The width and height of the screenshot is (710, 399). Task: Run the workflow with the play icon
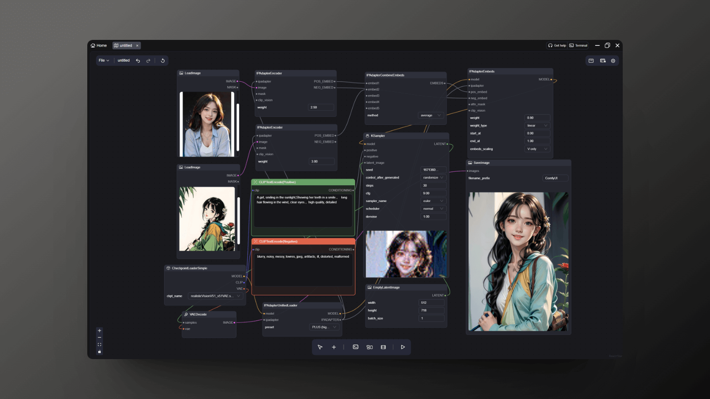coord(402,347)
